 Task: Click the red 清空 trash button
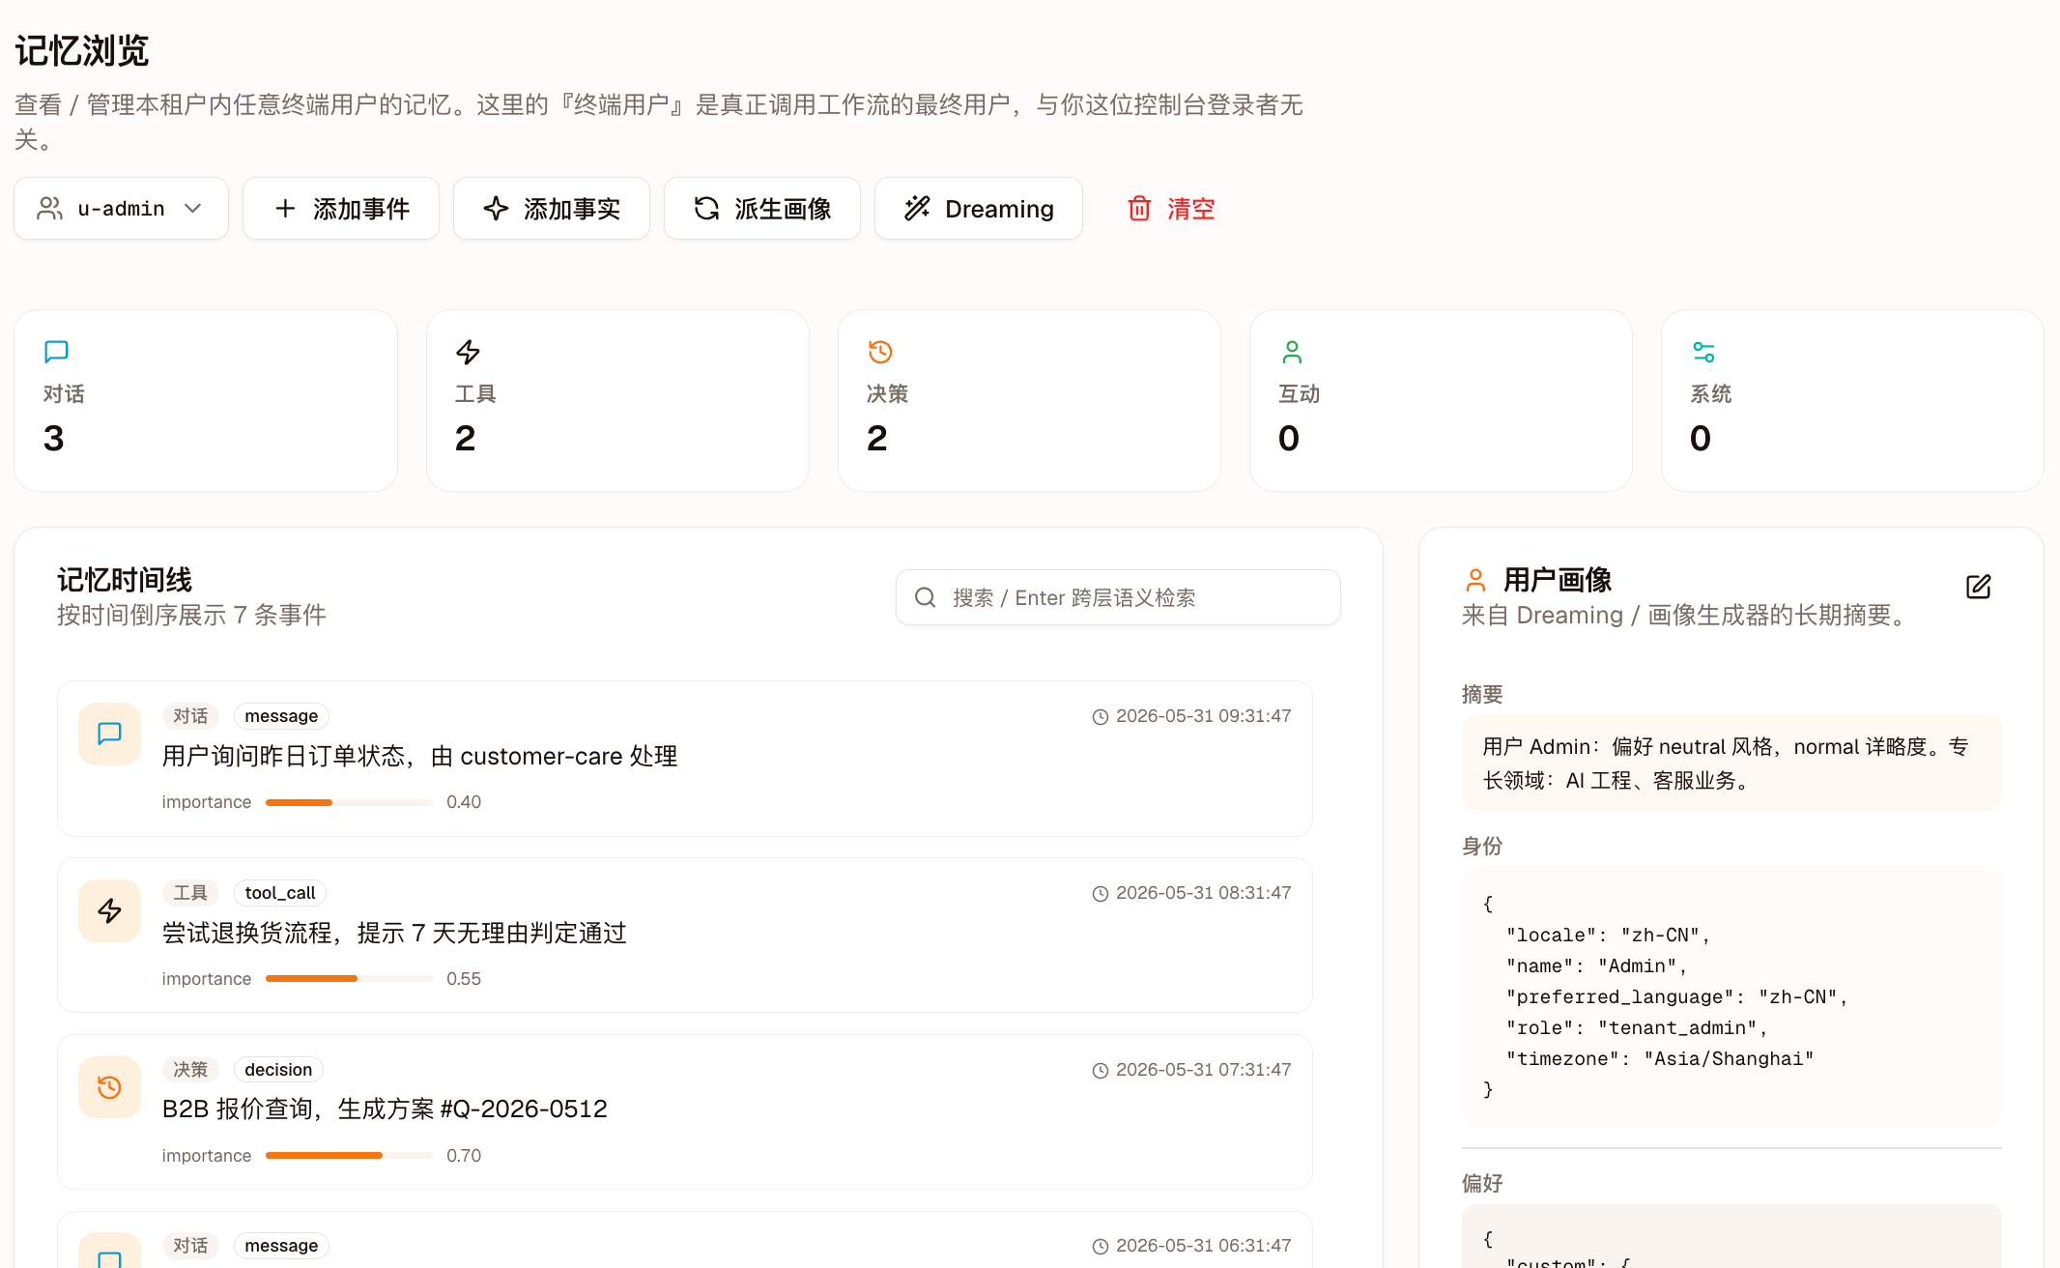pos(1171,209)
